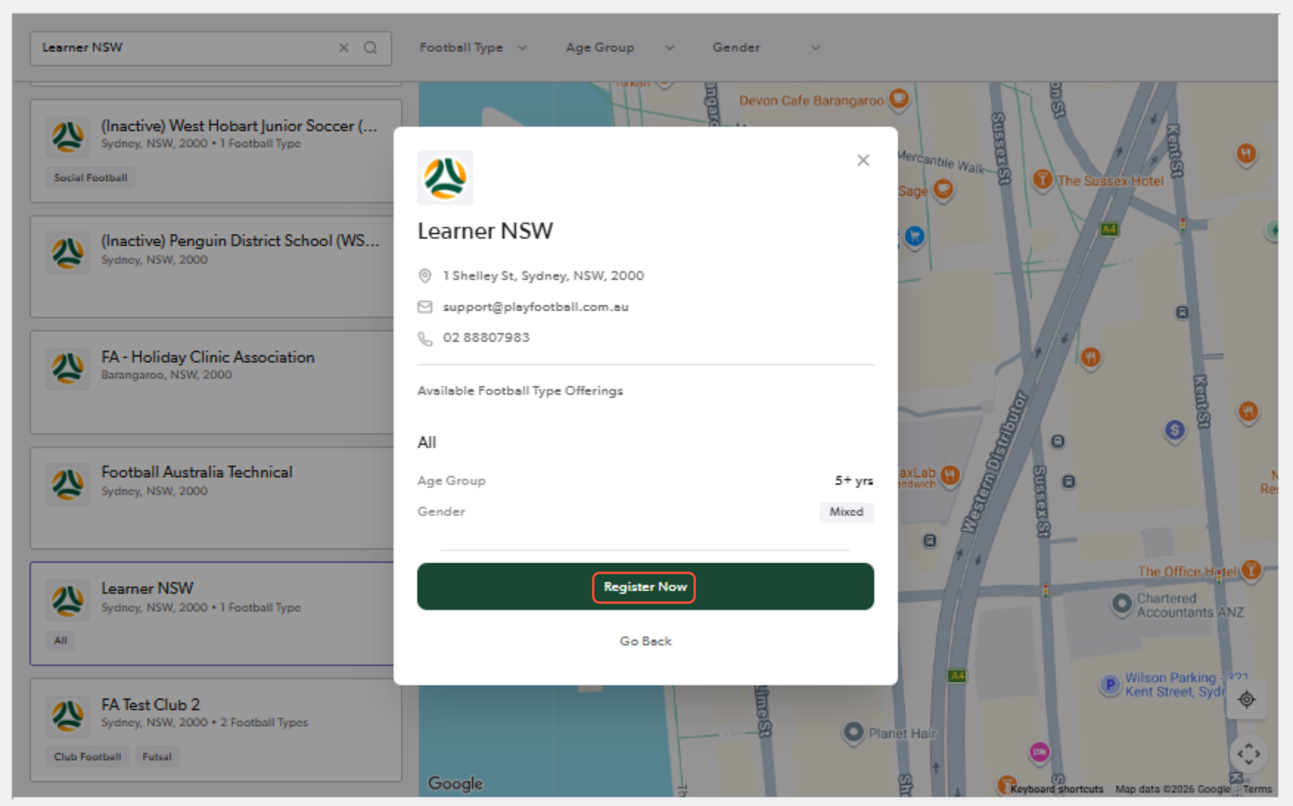The height and width of the screenshot is (806, 1293).
Task: Click the Google logo on the map
Action: [455, 784]
